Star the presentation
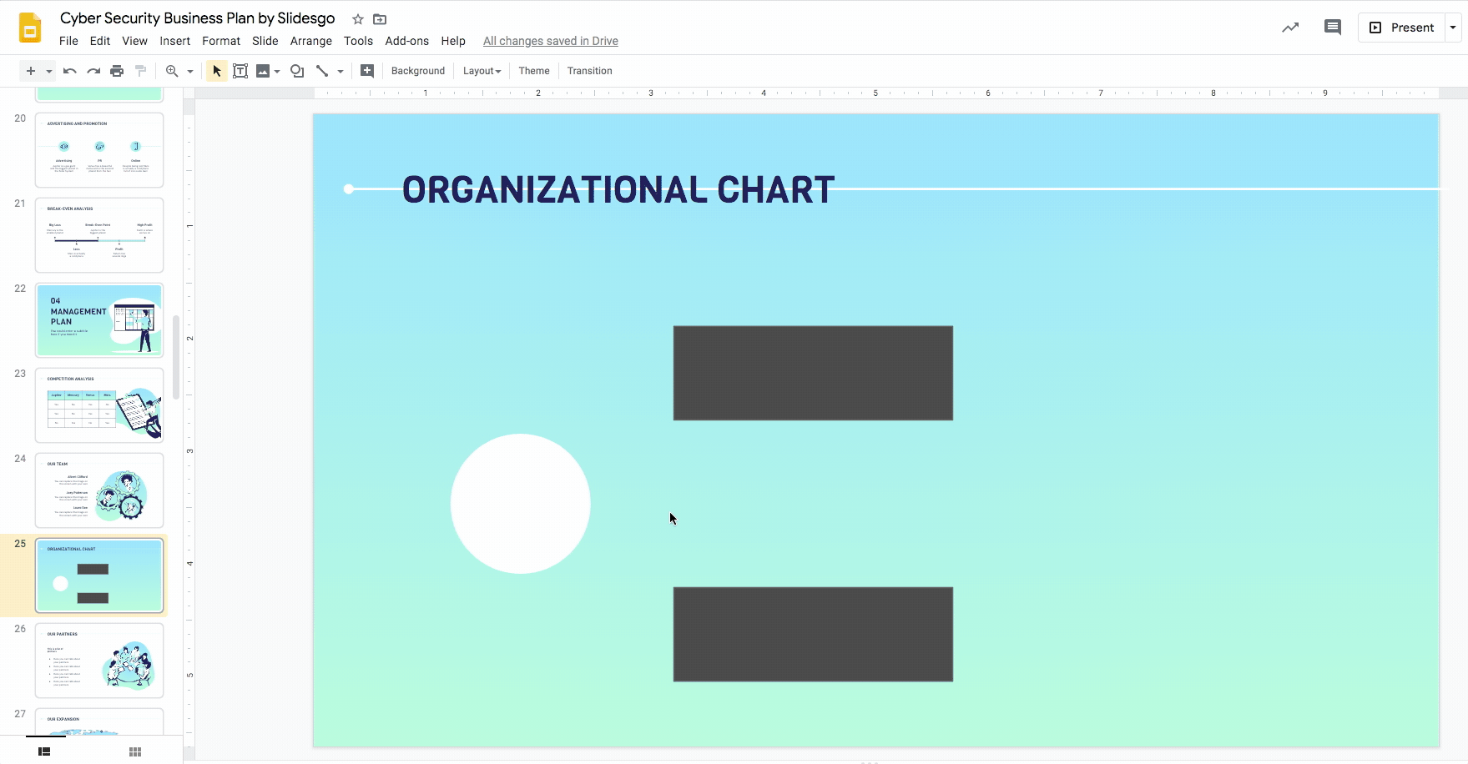Viewport: 1468px width, 764px height. pyautogui.click(x=357, y=18)
